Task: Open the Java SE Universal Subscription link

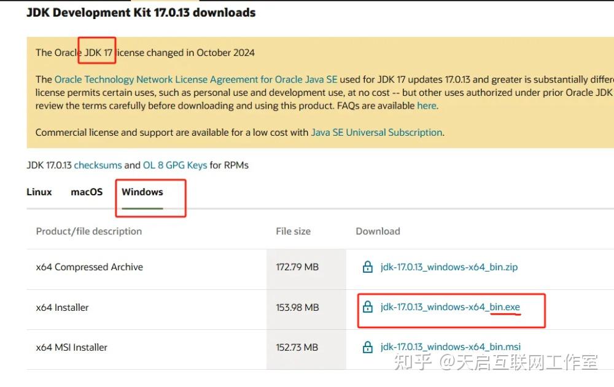Action: click(376, 132)
